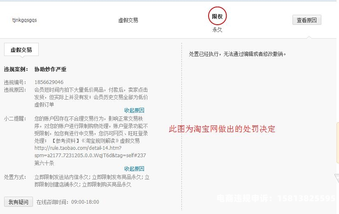Click the 立即限制发送站内信永久 penalty text
This screenshot has width=339, height=214.
[62, 177]
